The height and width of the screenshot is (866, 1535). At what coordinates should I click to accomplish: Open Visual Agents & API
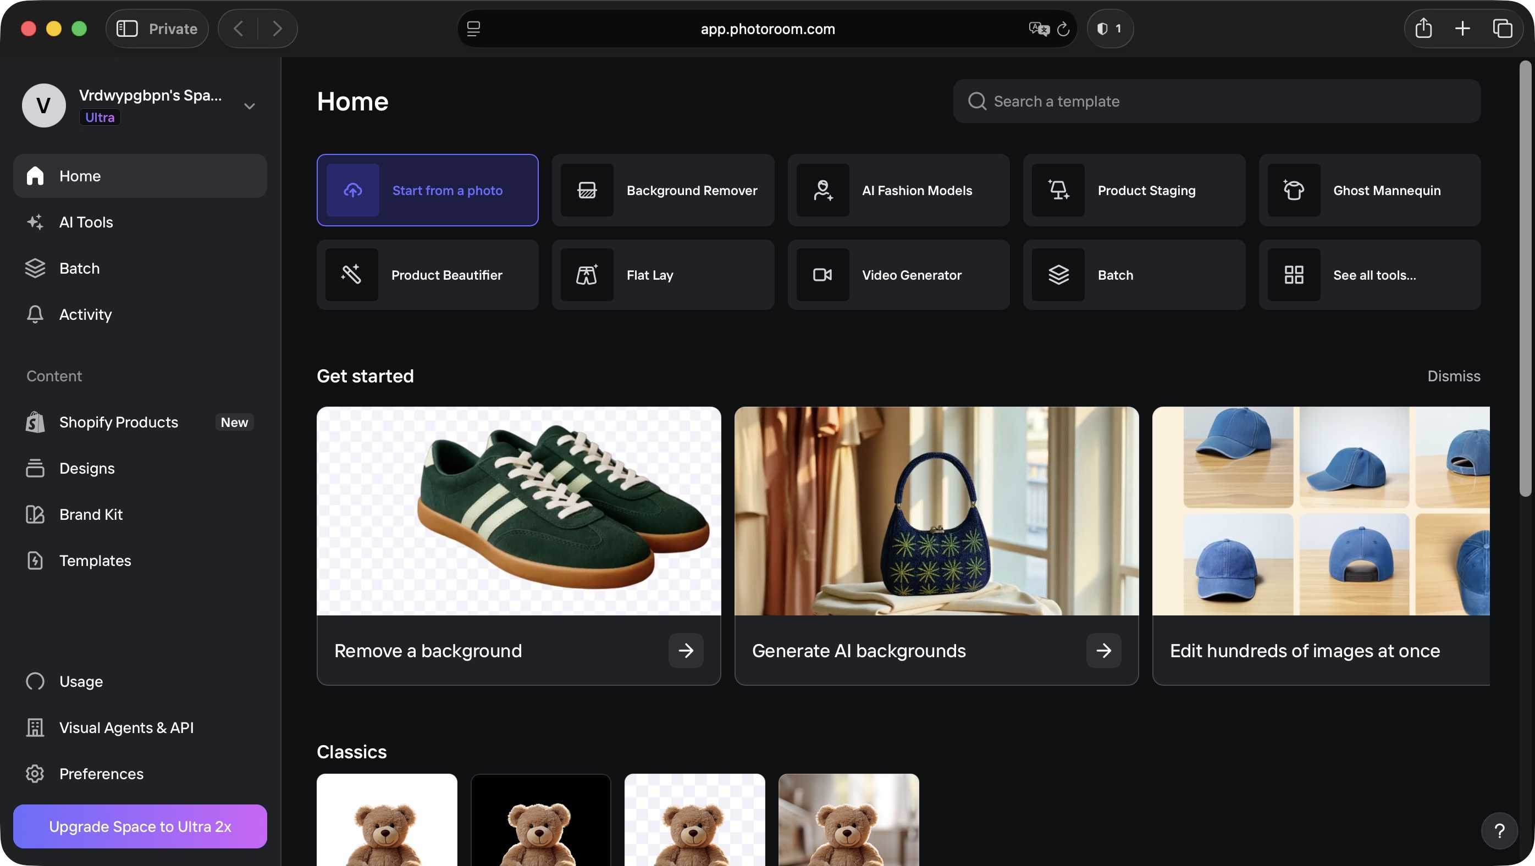(x=140, y=727)
